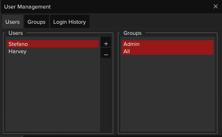This screenshot has height=137, width=222.
Task: Switch to the Users tab
Action: pos(13,22)
